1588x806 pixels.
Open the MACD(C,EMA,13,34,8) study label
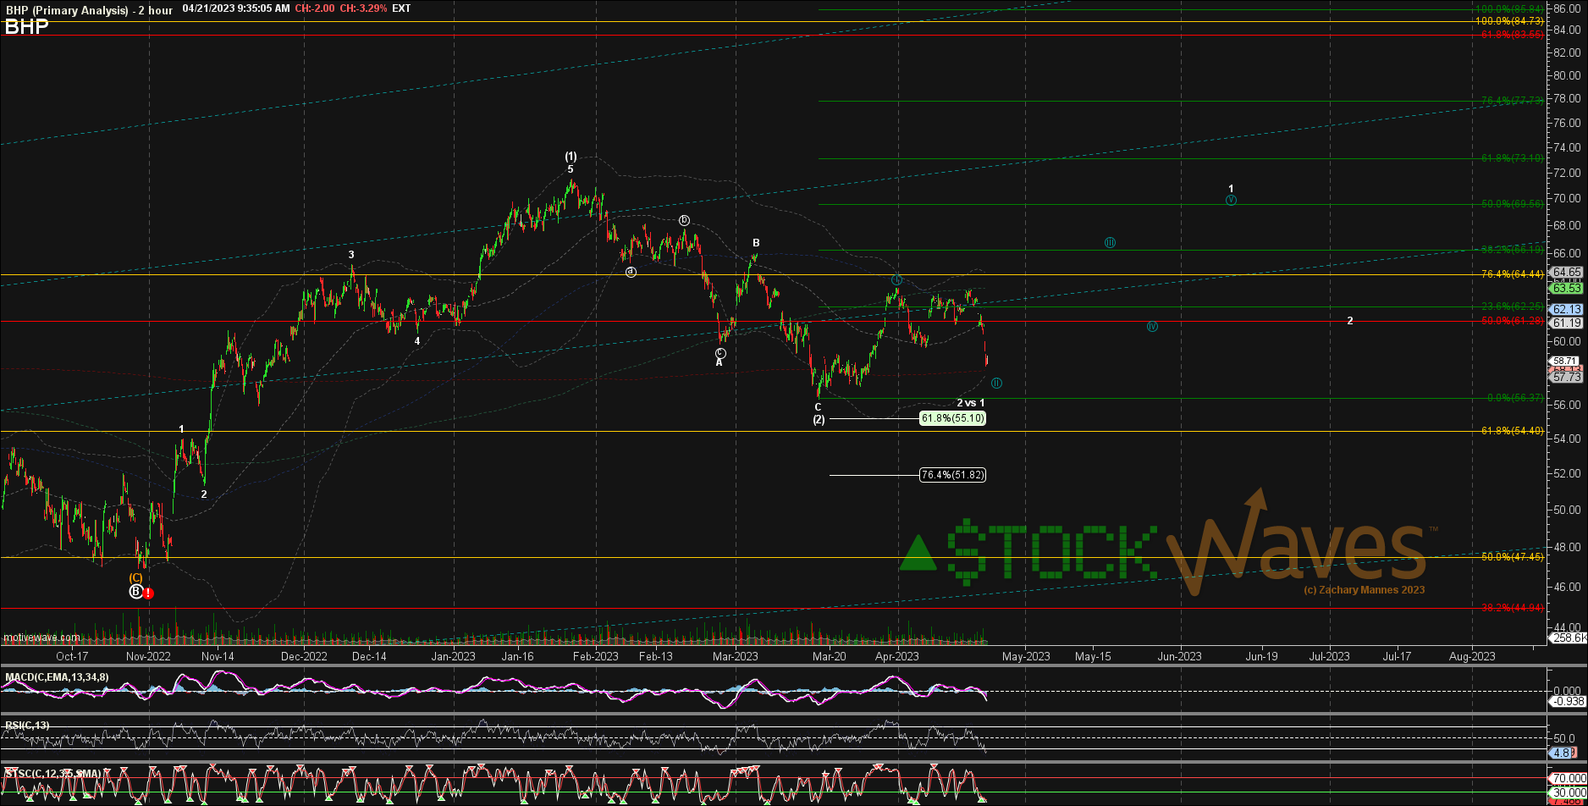coord(56,677)
